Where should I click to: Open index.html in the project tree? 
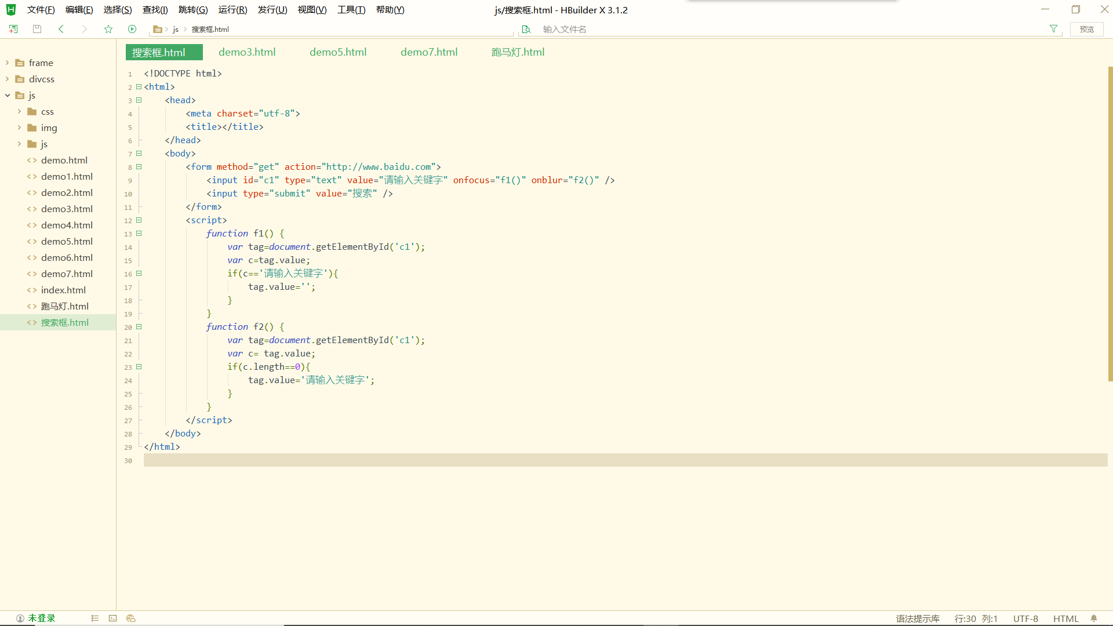click(63, 290)
